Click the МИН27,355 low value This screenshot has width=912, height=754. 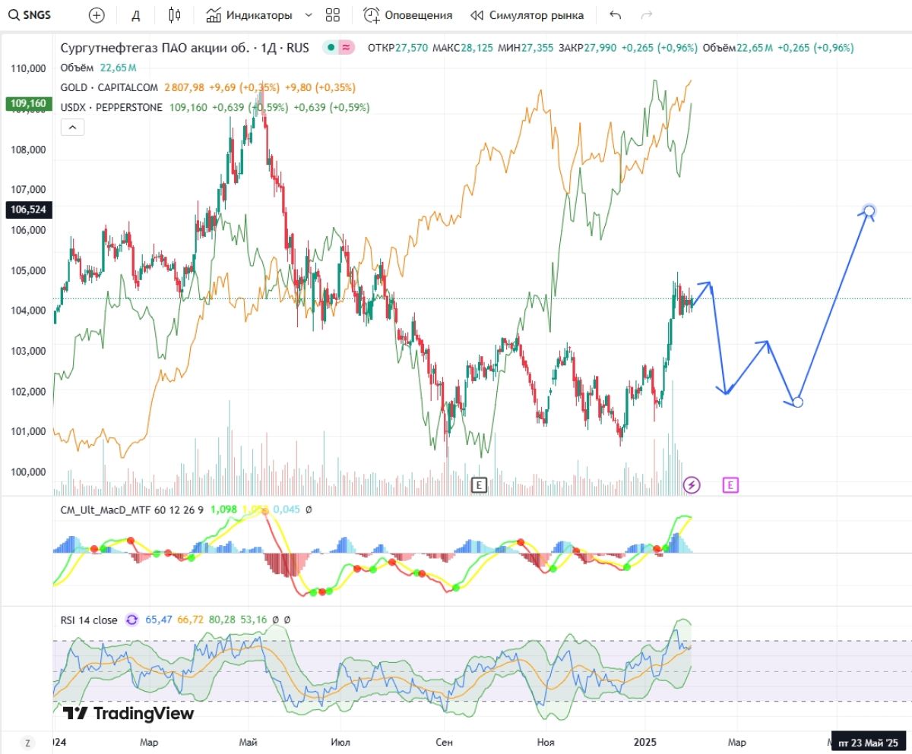(x=524, y=48)
